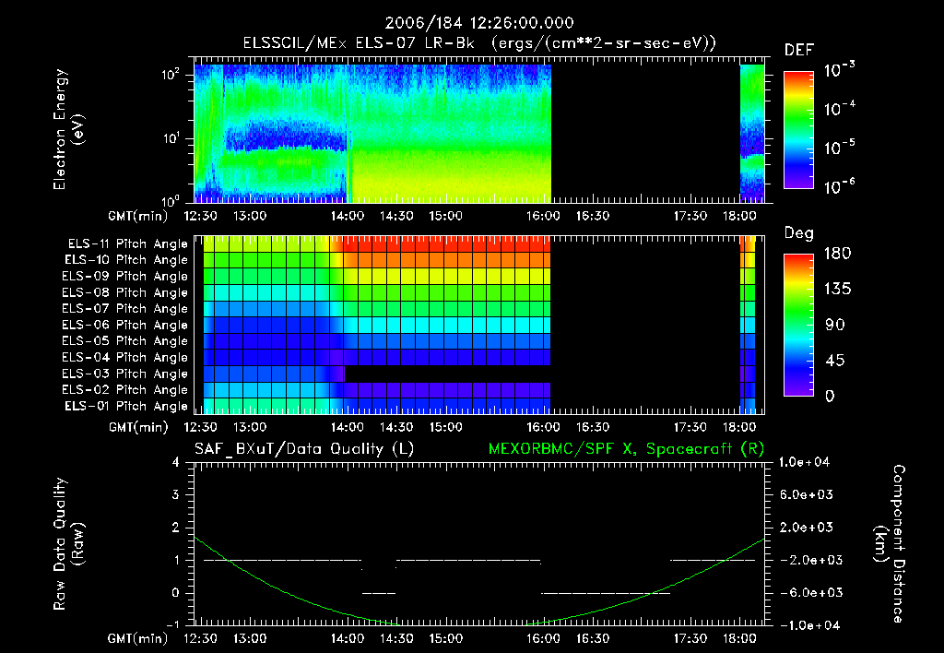Click the 2 tick on Raw Data Quality axis
This screenshot has width=944, height=653.
pos(176,528)
